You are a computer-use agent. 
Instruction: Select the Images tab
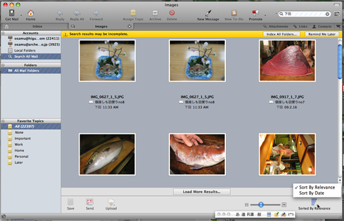click(x=101, y=26)
